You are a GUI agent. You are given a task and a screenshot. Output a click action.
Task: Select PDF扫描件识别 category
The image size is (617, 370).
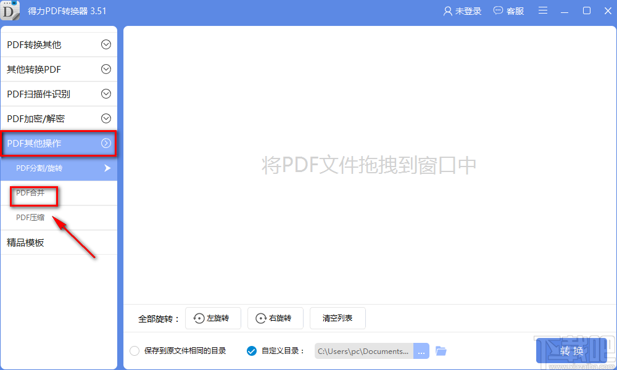pyautogui.click(x=59, y=94)
